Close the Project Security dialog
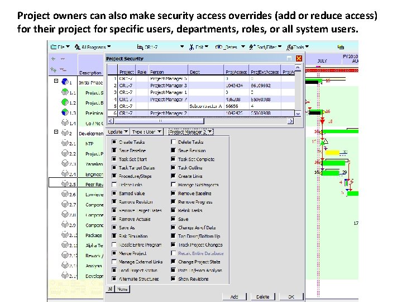The image size is (402, 302). (x=299, y=58)
